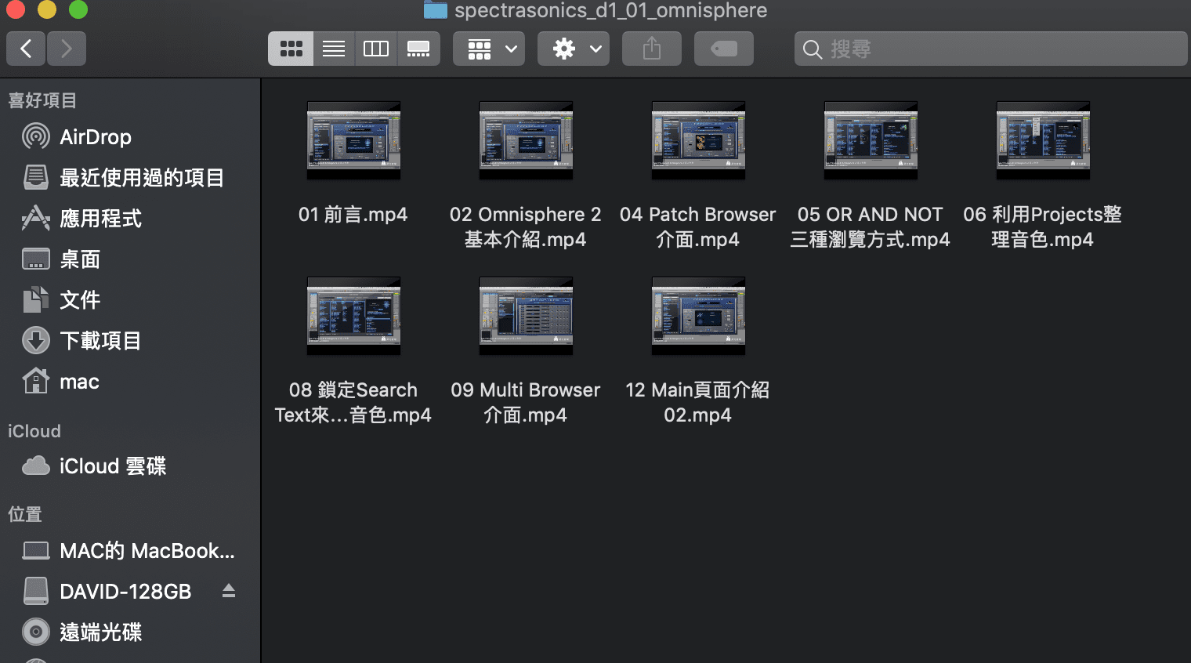Screen dimensions: 1191x663
Task: Click the downloads icon beside 下載項目
Action: (x=36, y=340)
